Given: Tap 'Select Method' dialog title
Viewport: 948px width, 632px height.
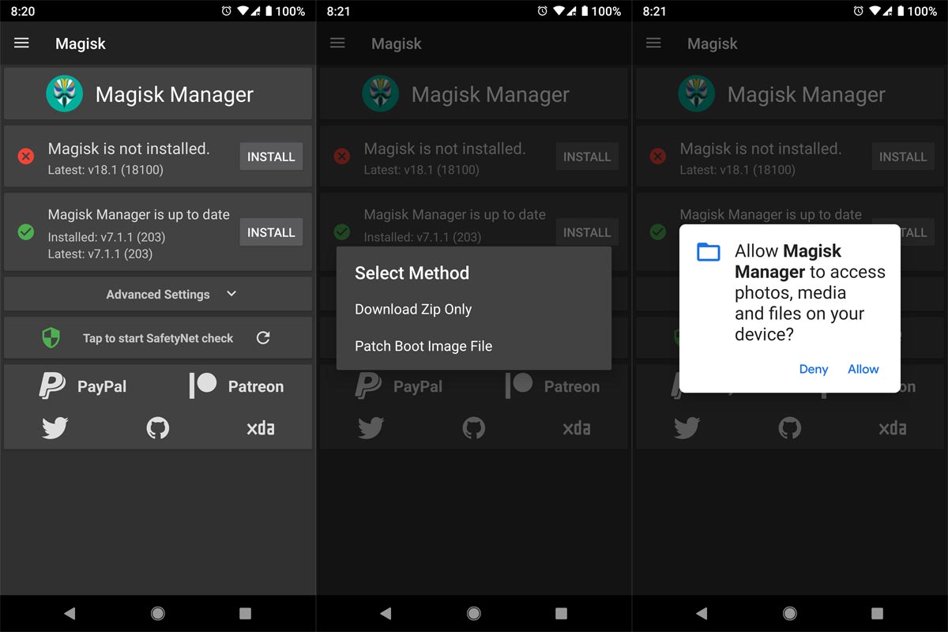Looking at the screenshot, I should coord(412,273).
